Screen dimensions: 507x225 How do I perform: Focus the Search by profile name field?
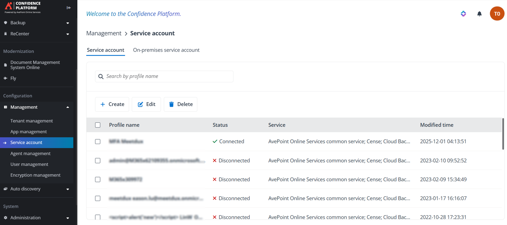click(168, 76)
